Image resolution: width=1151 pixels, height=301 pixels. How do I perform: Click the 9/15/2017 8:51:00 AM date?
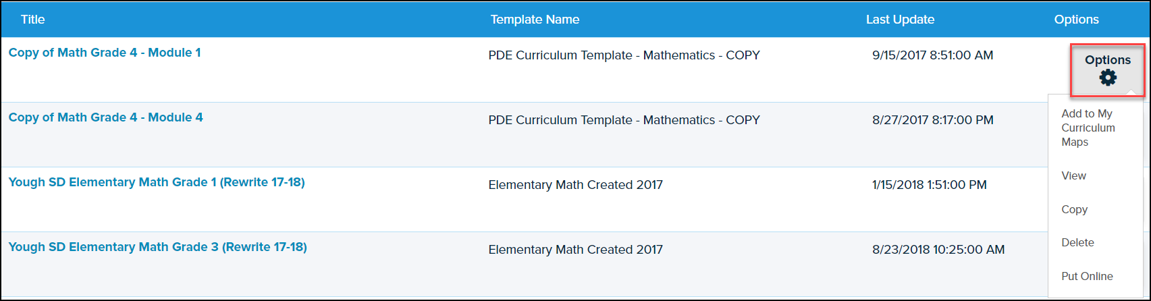(x=932, y=55)
